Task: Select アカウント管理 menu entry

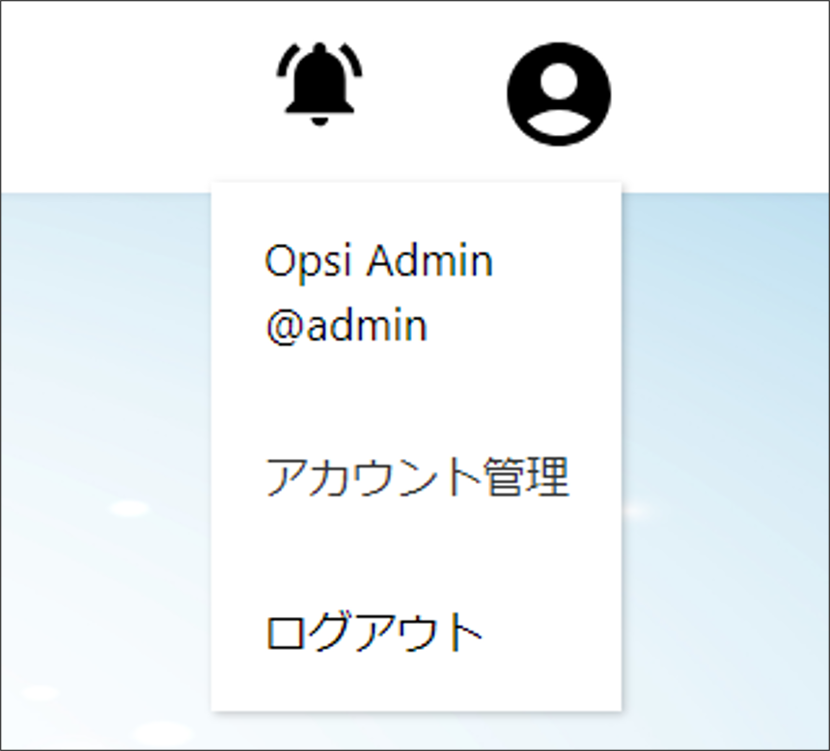Action: click(x=417, y=477)
